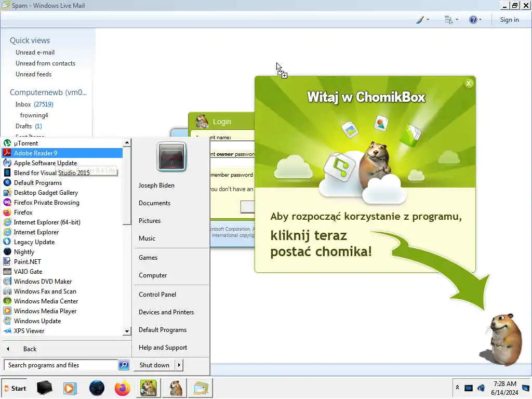Open the Menus toolbar dropdown icon
The height and width of the screenshot is (399, 532).
(x=451, y=20)
